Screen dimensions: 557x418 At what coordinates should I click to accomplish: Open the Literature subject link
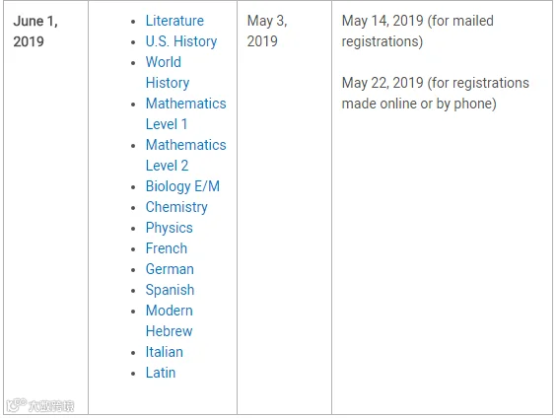click(174, 21)
